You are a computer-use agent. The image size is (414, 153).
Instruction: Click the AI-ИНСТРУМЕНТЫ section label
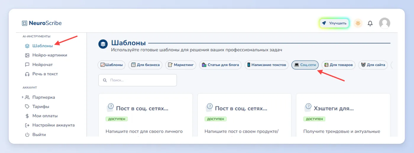(36, 36)
